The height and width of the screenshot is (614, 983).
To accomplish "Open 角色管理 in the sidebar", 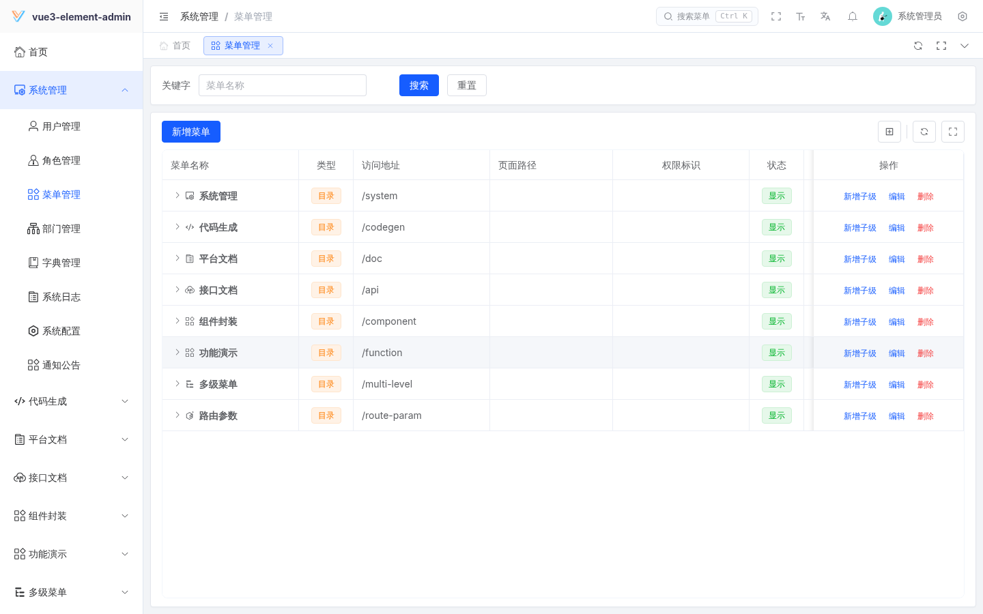I will pyautogui.click(x=72, y=160).
